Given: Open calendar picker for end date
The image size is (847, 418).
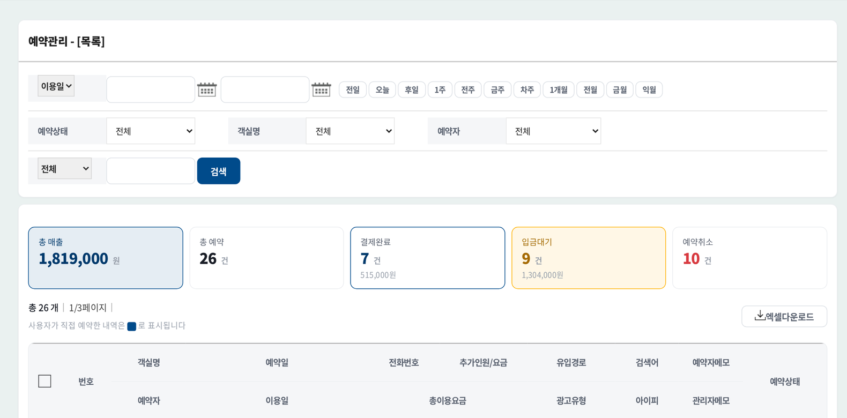Looking at the screenshot, I should click(x=321, y=89).
